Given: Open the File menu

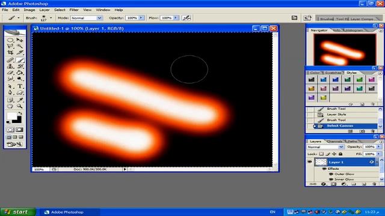Looking at the screenshot, I should 5,10.
